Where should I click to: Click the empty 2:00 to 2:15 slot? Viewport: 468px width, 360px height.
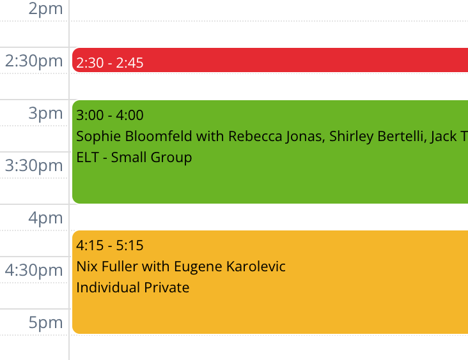coord(269,9)
